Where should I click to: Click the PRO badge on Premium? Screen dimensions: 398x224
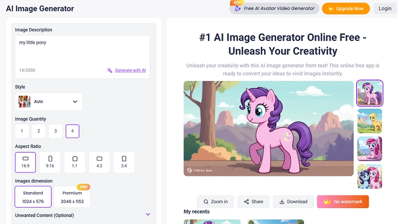coord(84,187)
